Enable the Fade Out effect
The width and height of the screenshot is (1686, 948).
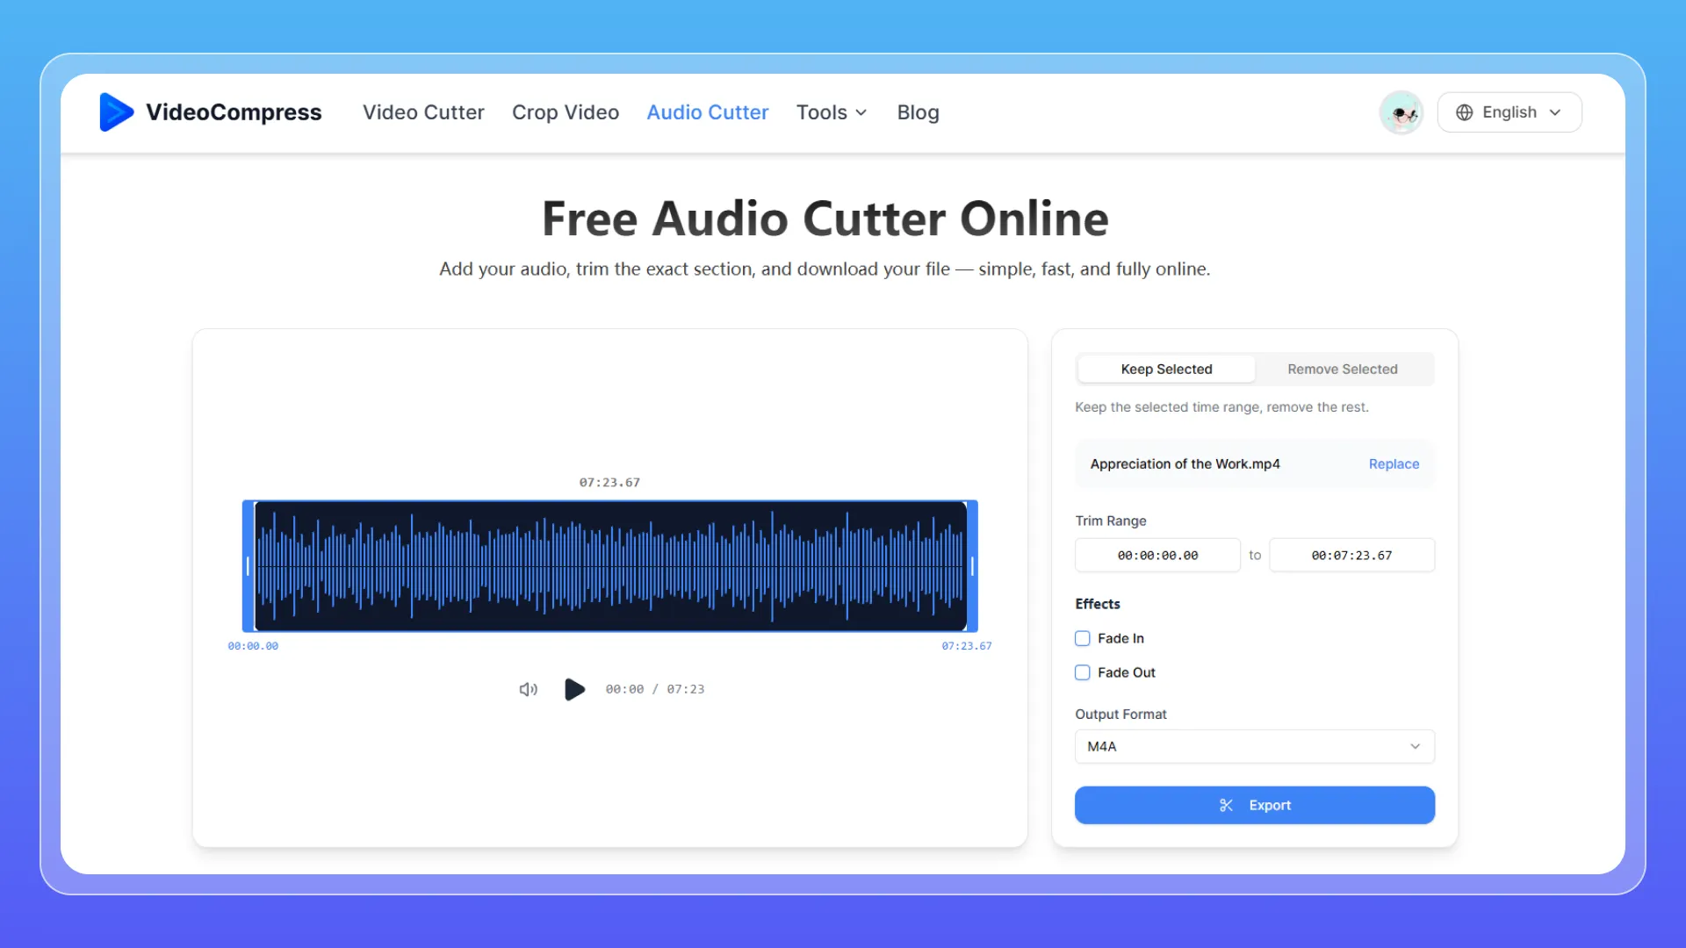click(x=1083, y=672)
